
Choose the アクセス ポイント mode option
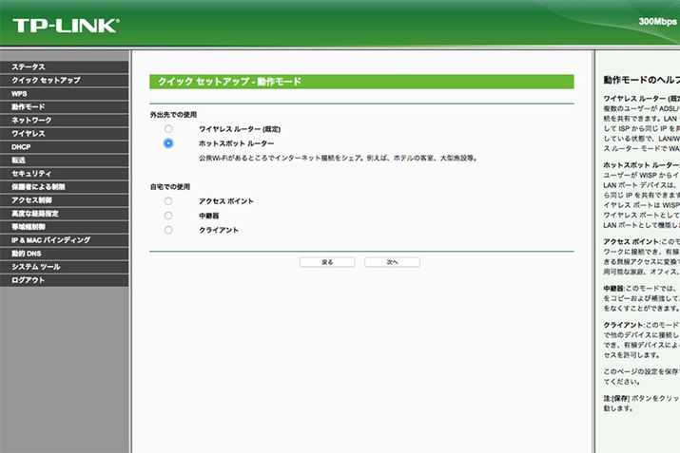coord(168,201)
